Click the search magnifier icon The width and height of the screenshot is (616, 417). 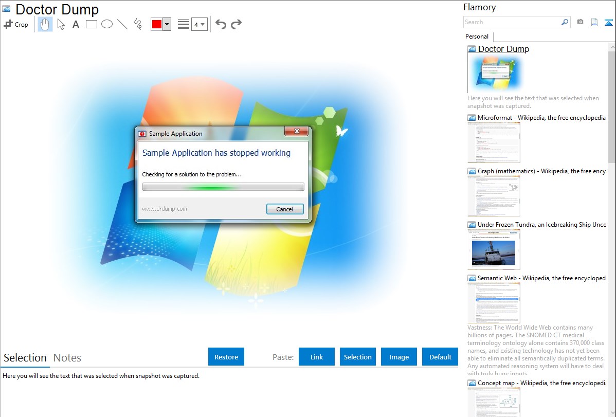565,22
